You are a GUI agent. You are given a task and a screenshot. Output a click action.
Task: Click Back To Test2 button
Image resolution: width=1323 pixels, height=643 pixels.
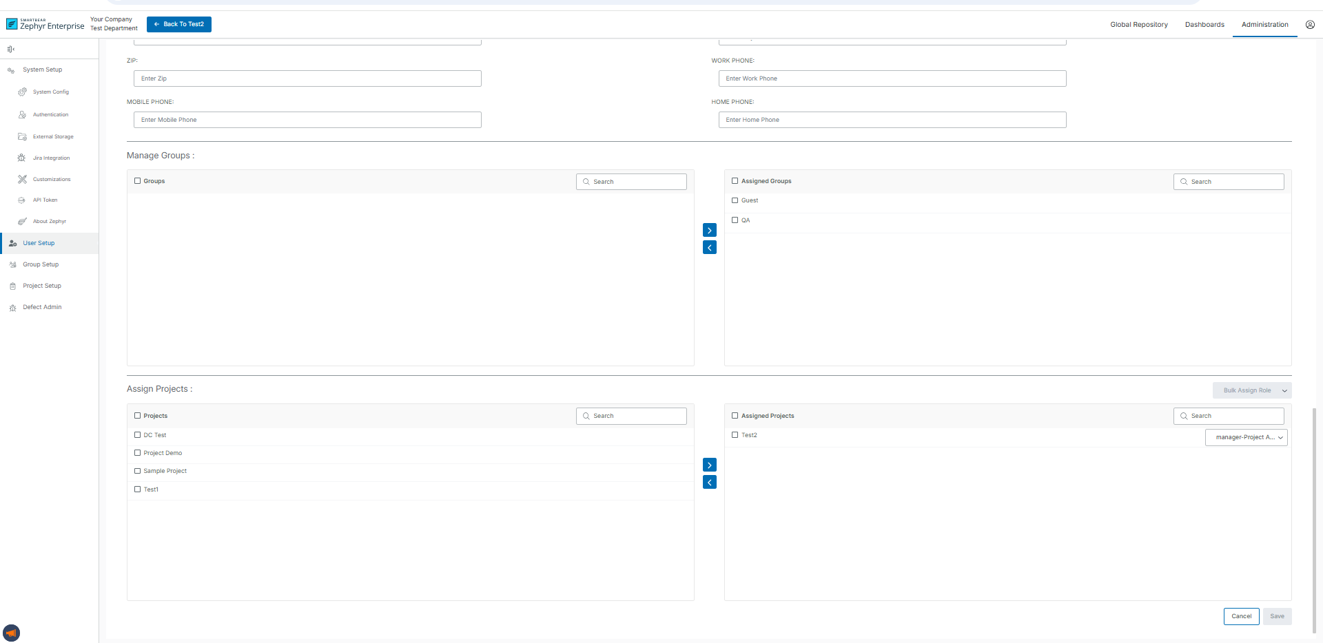pyautogui.click(x=179, y=24)
